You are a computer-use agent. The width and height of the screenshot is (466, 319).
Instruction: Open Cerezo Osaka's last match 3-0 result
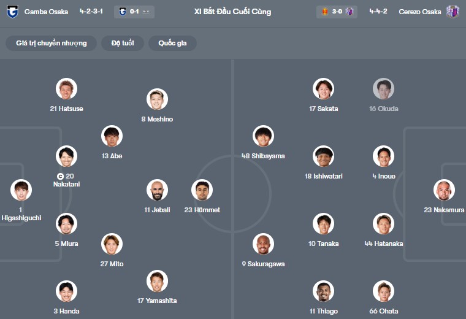coord(337,12)
